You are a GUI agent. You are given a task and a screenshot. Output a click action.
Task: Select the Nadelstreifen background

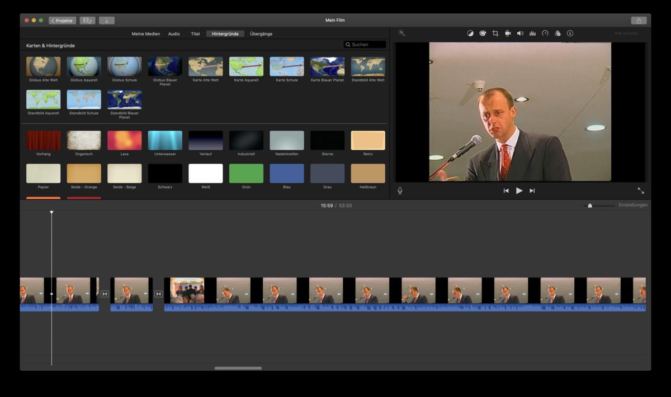287,141
